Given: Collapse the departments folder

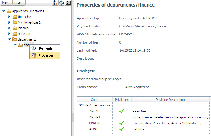Looking at the screenshot, I should click(x=9, y=39).
